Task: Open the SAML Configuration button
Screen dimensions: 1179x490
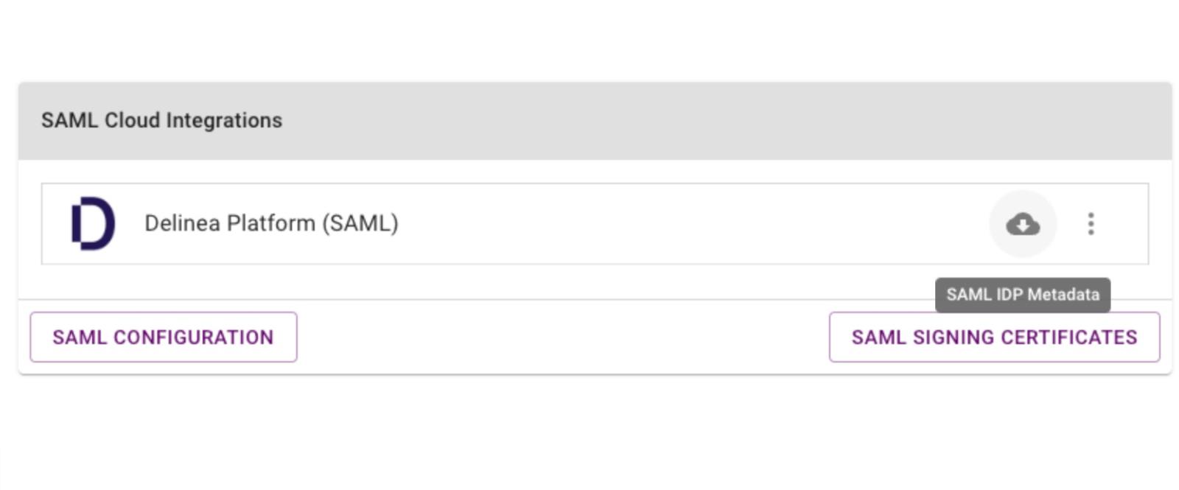Action: (x=163, y=337)
